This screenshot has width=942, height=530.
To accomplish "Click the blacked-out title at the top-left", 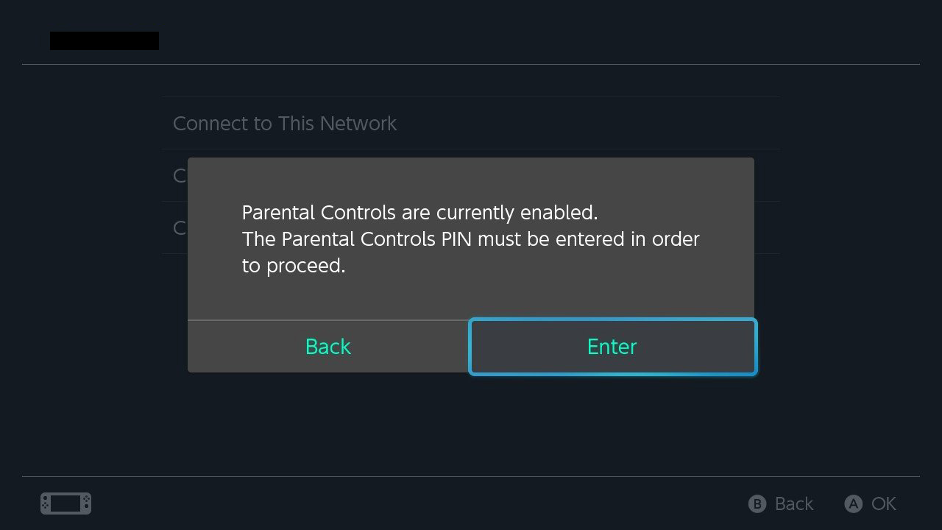I will [x=105, y=40].
